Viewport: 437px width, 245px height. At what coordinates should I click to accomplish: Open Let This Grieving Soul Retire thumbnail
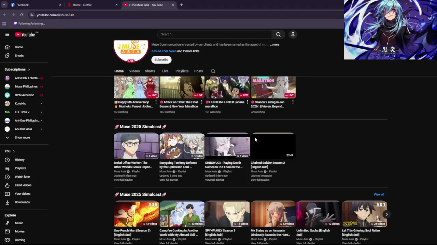point(364,214)
